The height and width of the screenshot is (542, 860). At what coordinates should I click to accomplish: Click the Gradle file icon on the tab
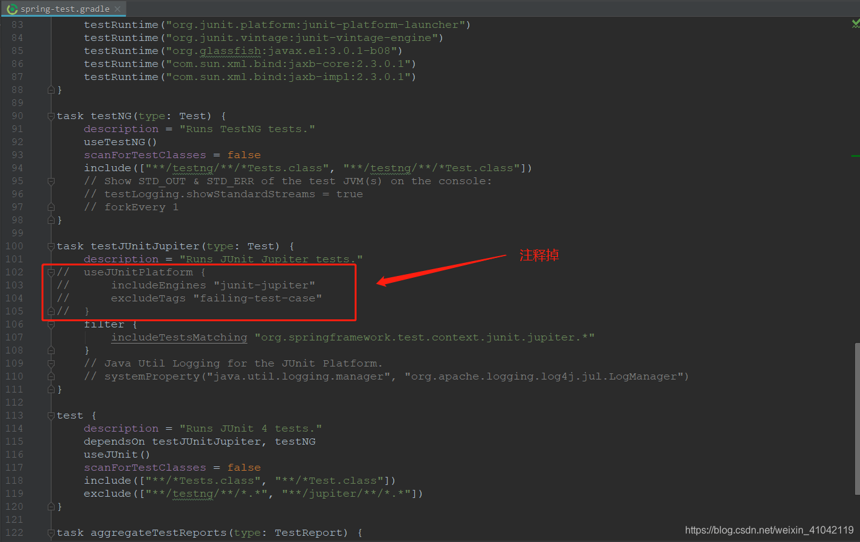coord(12,9)
